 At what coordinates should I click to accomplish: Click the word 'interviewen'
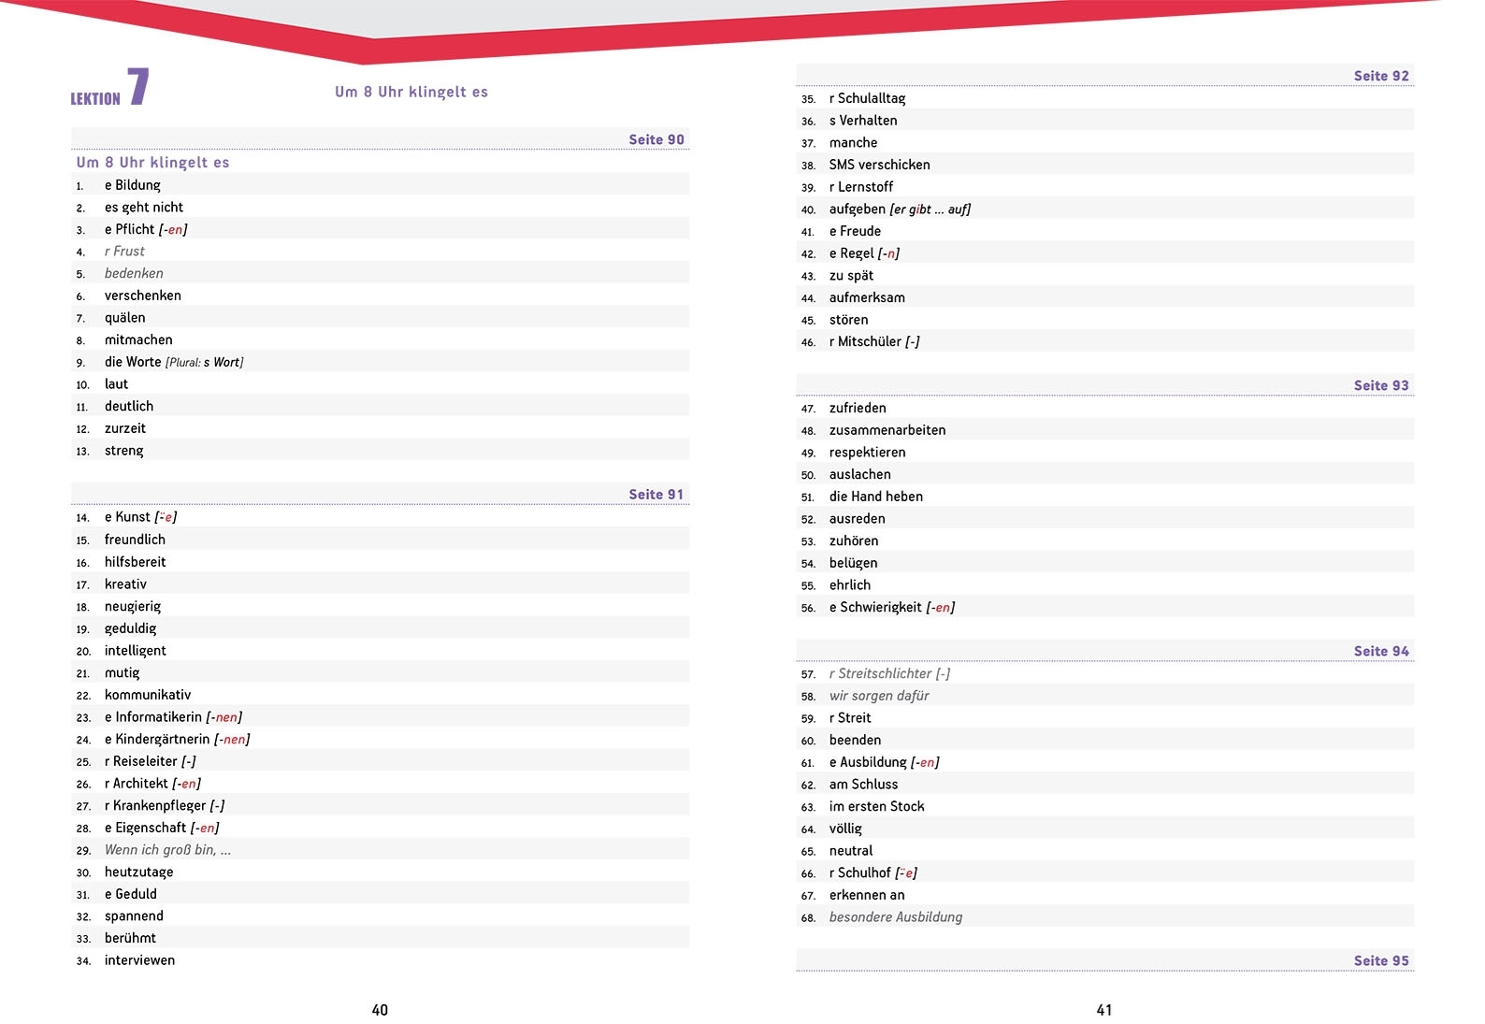point(139,960)
